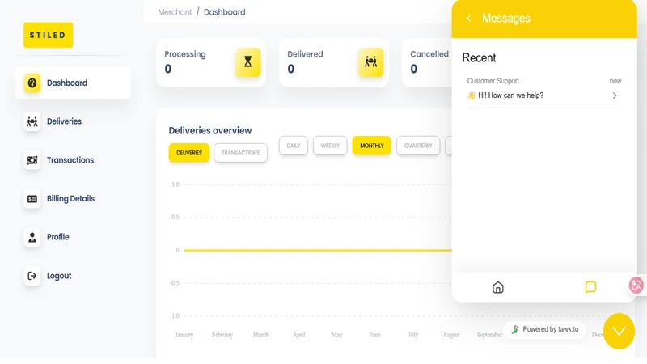Toggle chart to Transactions view
Screen dimensions: 647x364
click(x=240, y=153)
